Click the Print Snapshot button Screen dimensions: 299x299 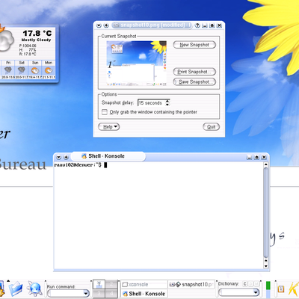[x=194, y=72]
